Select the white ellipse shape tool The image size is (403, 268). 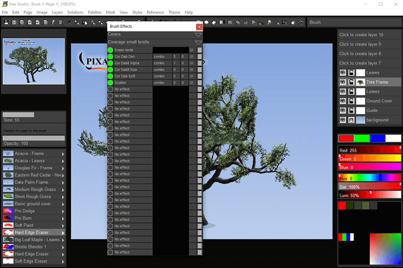tap(206, 22)
